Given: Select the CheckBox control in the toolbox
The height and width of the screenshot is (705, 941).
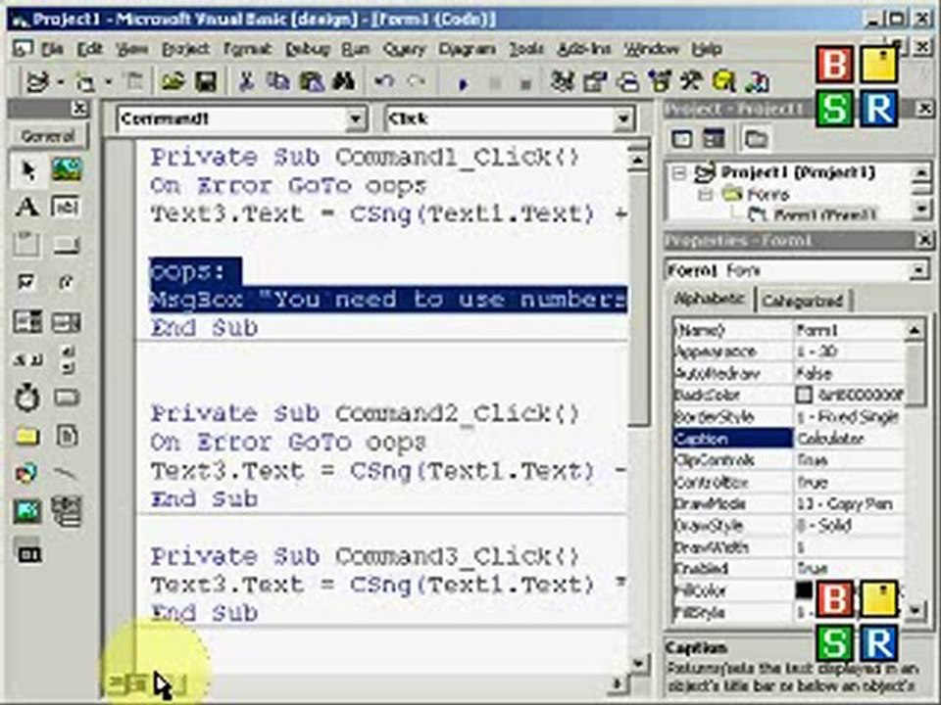Looking at the screenshot, I should pyautogui.click(x=27, y=282).
